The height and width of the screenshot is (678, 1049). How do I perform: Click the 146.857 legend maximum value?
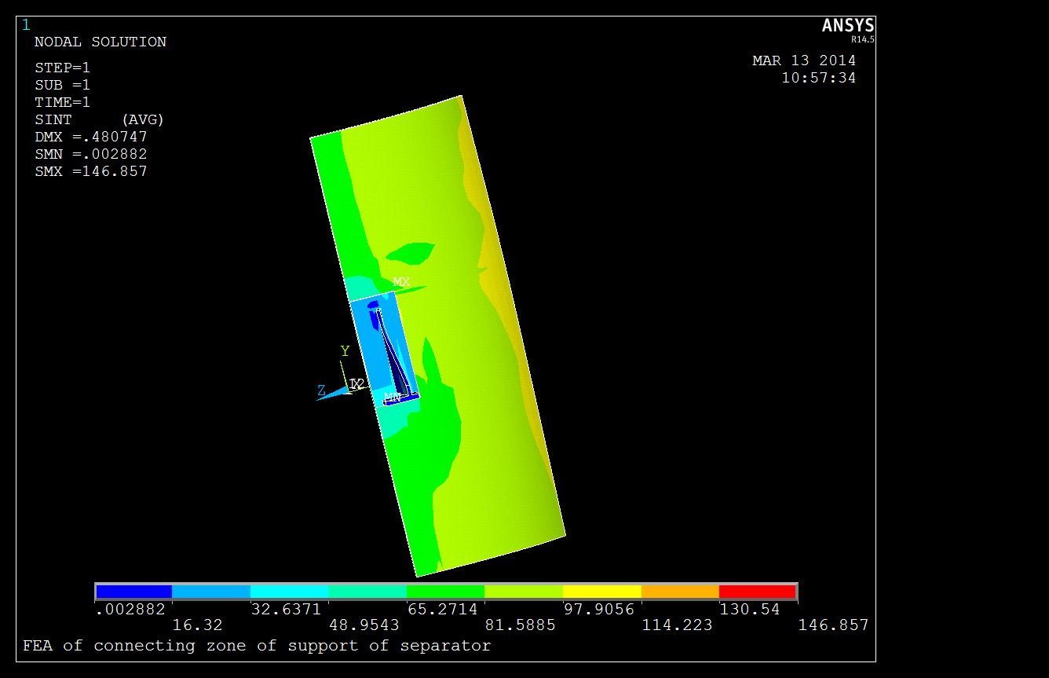click(x=833, y=625)
